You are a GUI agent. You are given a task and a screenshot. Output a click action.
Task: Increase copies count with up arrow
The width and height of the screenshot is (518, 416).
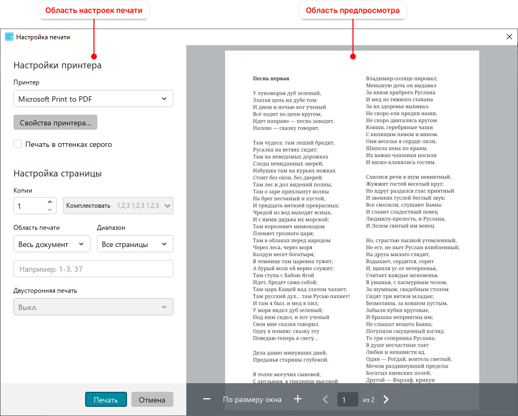pos(50,202)
